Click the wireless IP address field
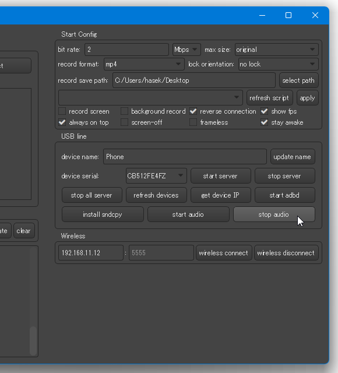The height and width of the screenshot is (373, 338). click(x=91, y=253)
